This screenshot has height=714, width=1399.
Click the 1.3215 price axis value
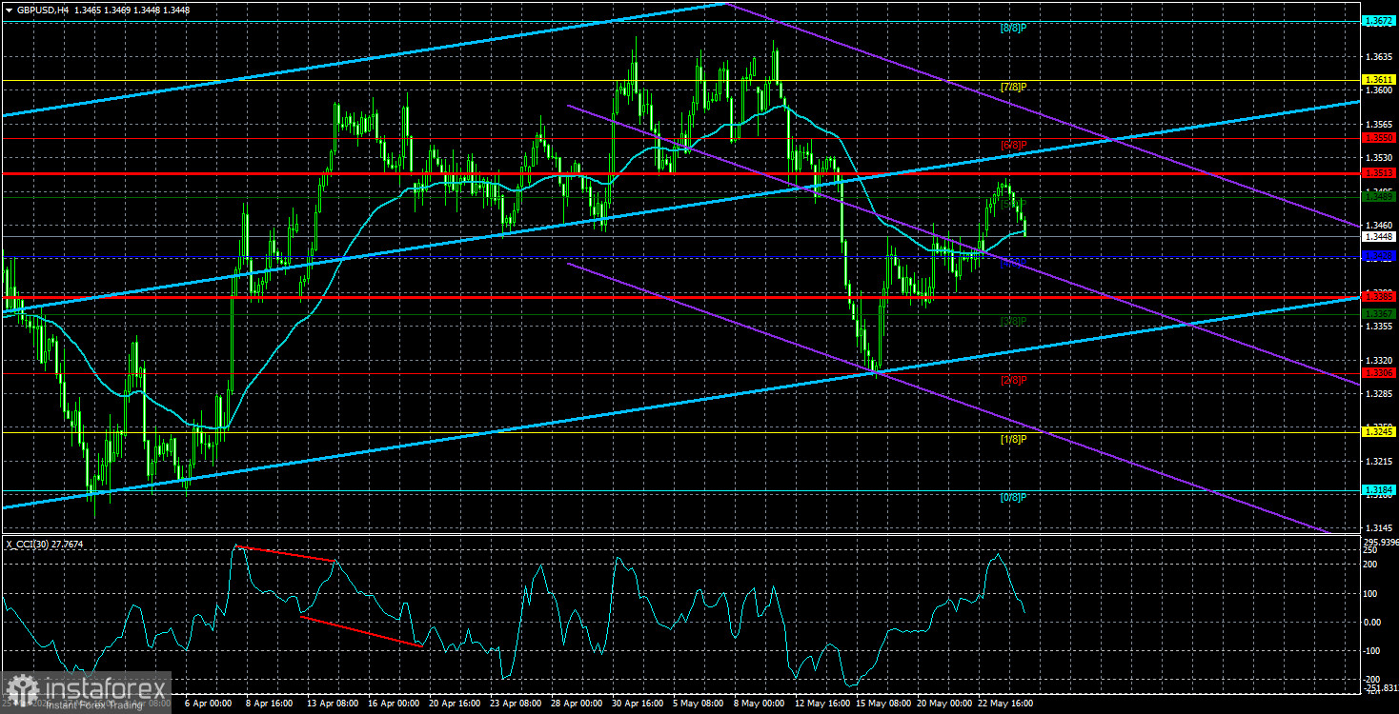[1379, 461]
